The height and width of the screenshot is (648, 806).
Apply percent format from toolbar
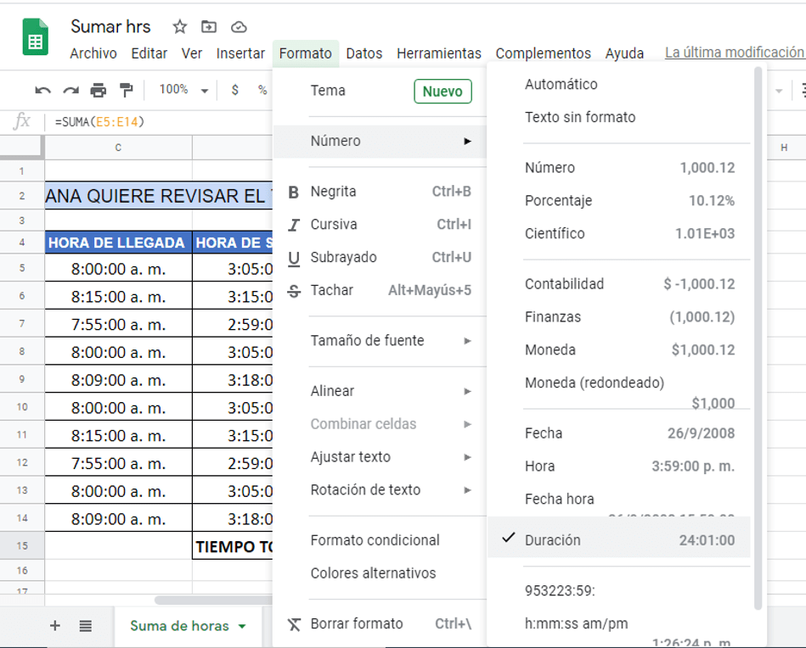coord(262,90)
